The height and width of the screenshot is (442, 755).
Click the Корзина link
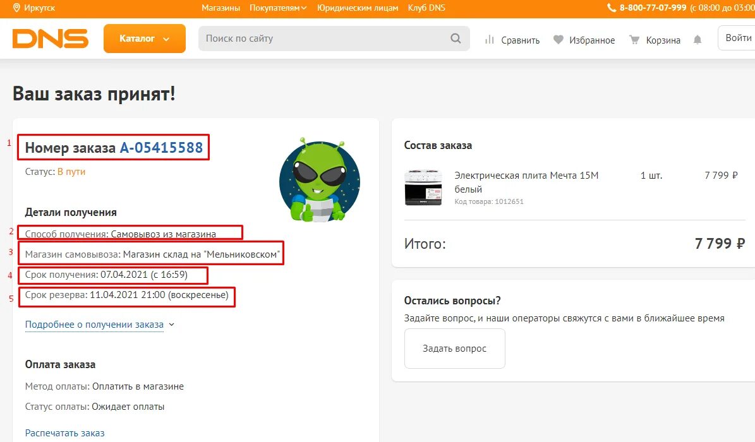point(663,40)
